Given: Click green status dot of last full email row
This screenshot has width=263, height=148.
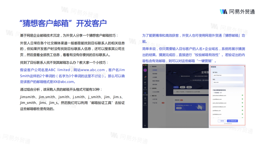Looking at the screenshot, I should click(242, 114).
